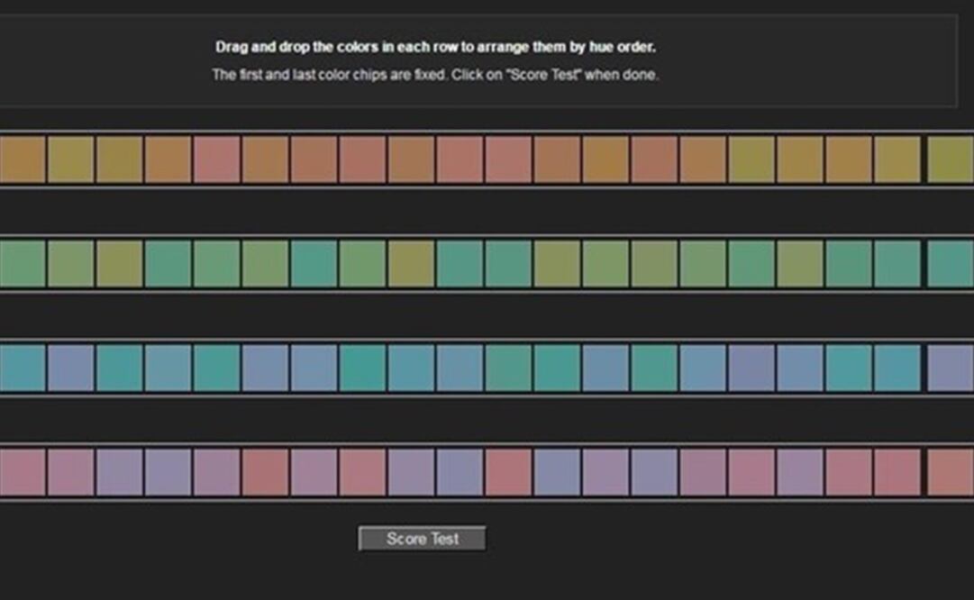Click the leftmost chip in the top row
Image resolution: width=974 pixels, height=600 pixels.
tap(22, 159)
